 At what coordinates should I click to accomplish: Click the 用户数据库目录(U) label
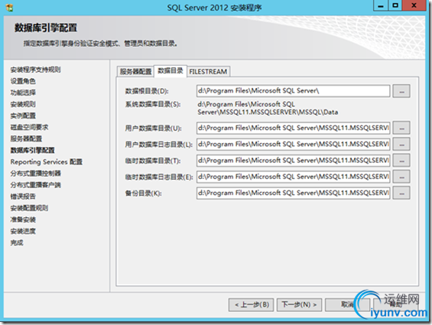[153, 128]
